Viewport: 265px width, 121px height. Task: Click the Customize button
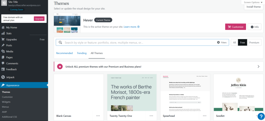click(235, 27)
